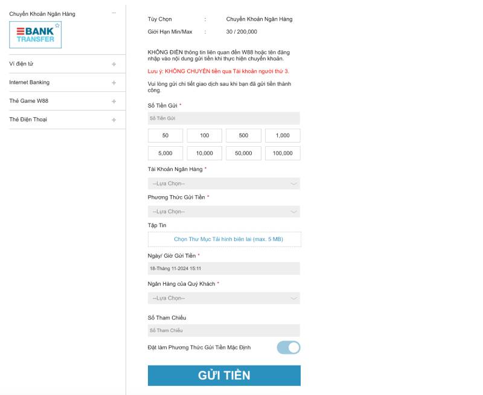
Task: Collapse the Chuyển Khoản Ngân Hàng section
Action: tap(114, 13)
